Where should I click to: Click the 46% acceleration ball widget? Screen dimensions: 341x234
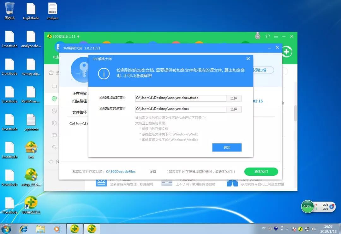[307, 206]
